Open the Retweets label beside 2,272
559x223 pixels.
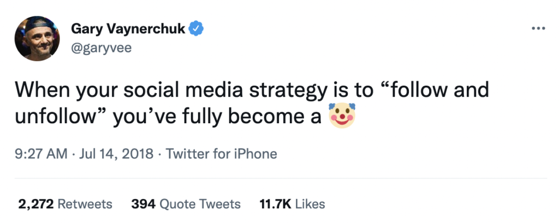(85, 204)
